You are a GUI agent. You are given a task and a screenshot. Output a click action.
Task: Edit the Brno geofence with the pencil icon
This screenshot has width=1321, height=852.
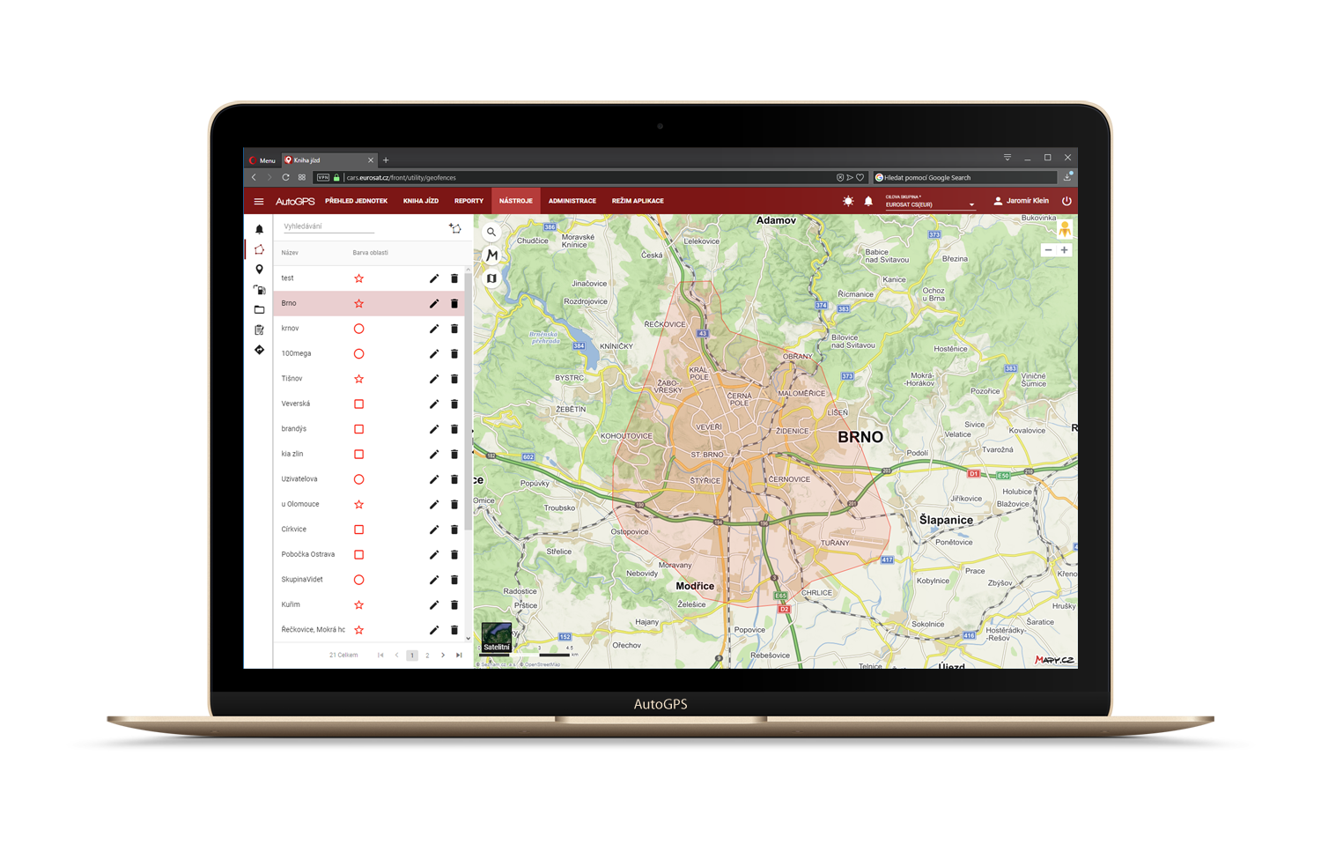pyautogui.click(x=434, y=304)
